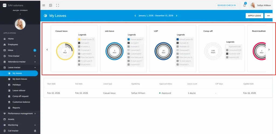
Task: Click the LOP dark blue donut chart
Action: [x=164, y=51]
